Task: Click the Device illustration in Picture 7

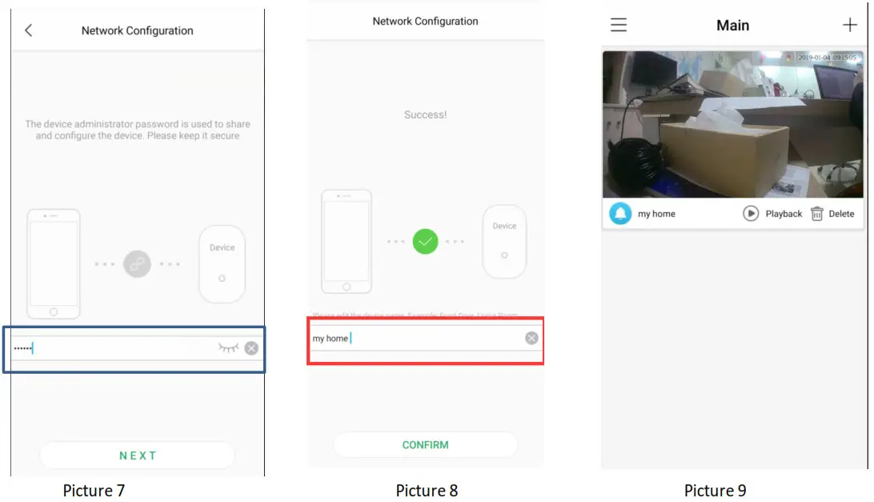Action: coord(222,264)
